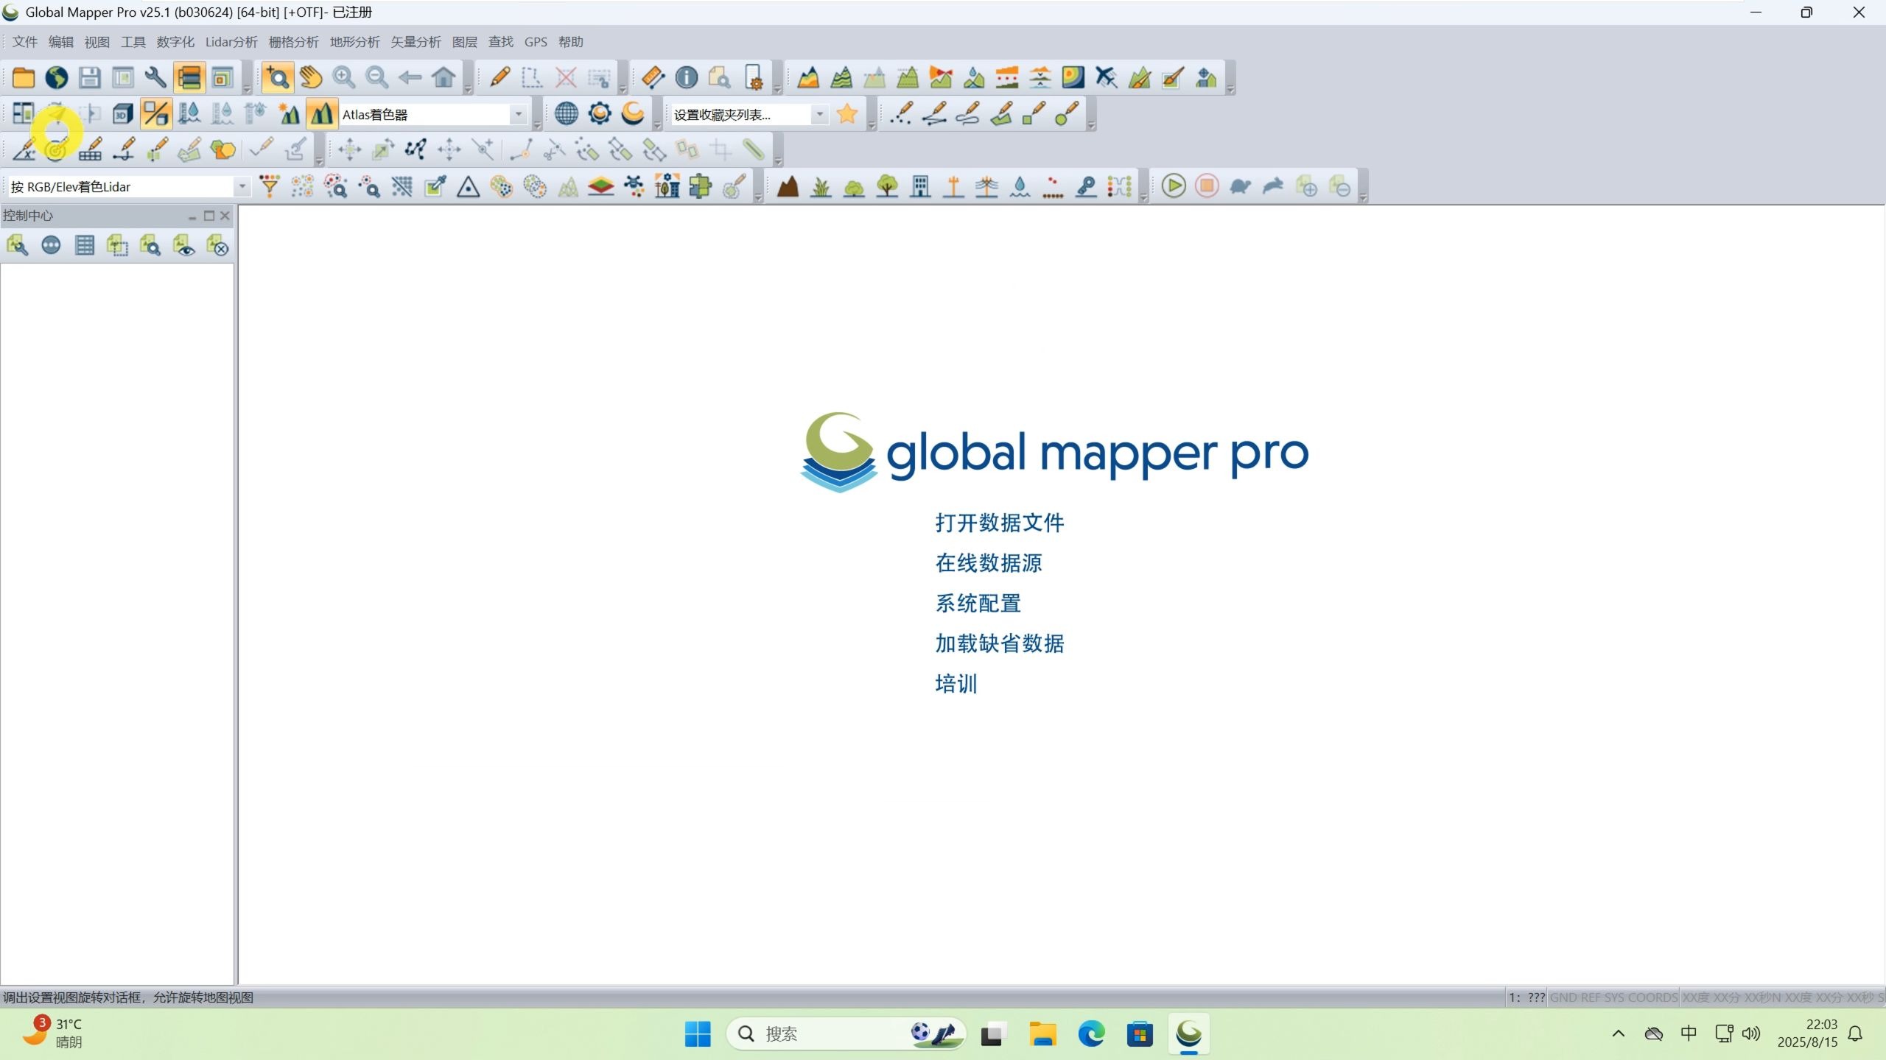1886x1060 pixels.
Task: Click the full view Home icon
Action: click(x=442, y=77)
